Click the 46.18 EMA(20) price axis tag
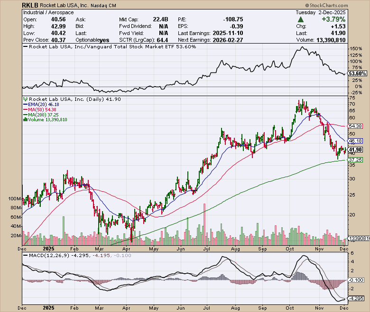Viewport: 370px width, 312px height. click(x=355, y=141)
